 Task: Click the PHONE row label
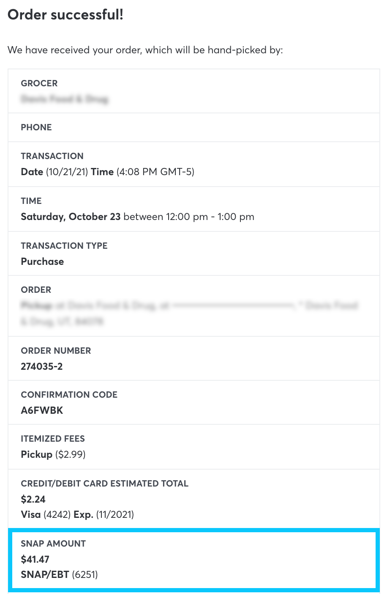36,127
